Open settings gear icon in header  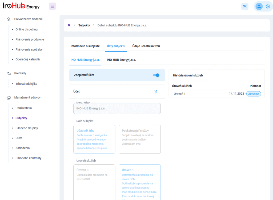(268, 6)
